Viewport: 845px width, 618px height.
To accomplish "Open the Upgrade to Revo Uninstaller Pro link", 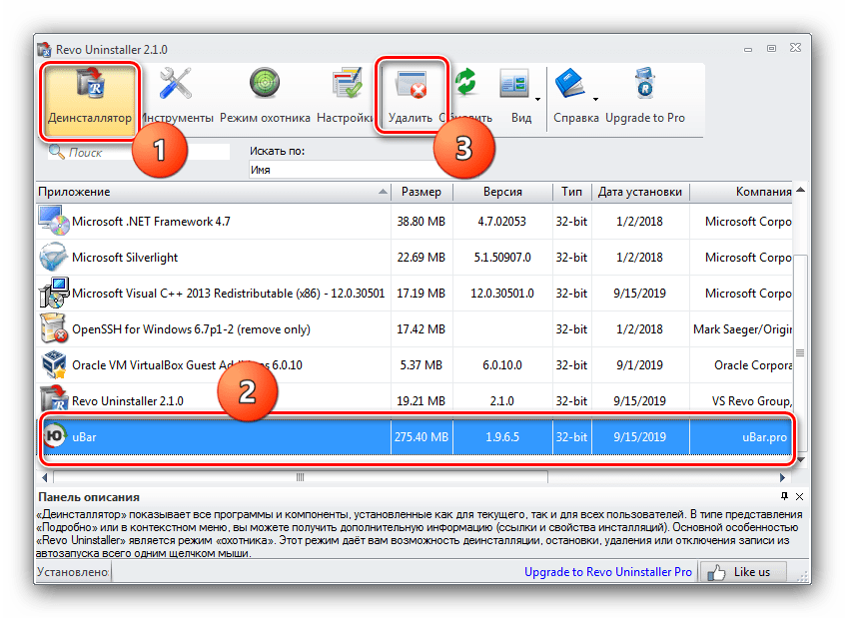I will (x=607, y=572).
